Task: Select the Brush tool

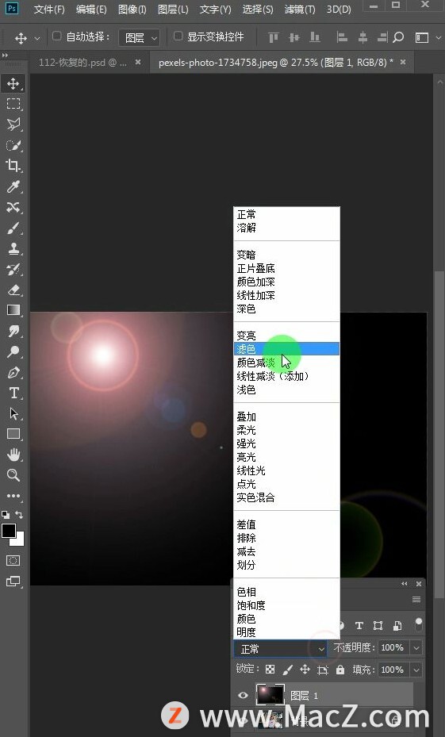Action: tap(13, 228)
